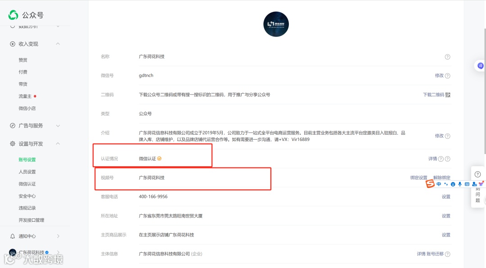Image resolution: width=486 pixels, height=268 pixels.
Task: Click the help icon in 名称 row
Action: [x=447, y=57]
